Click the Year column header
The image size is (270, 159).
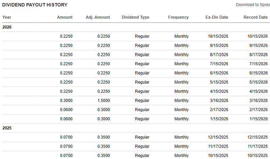click(7, 17)
